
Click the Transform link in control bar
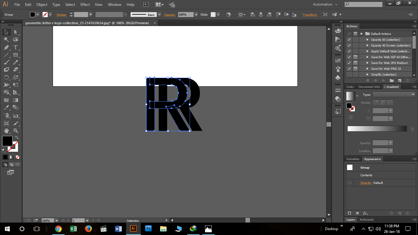310,15
